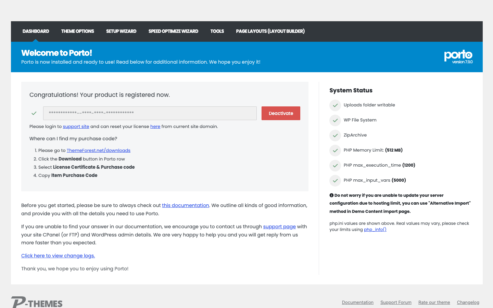Screen dimensions: 493x308
Task: Click the ZipArchive status check icon
Action: (x=335, y=136)
